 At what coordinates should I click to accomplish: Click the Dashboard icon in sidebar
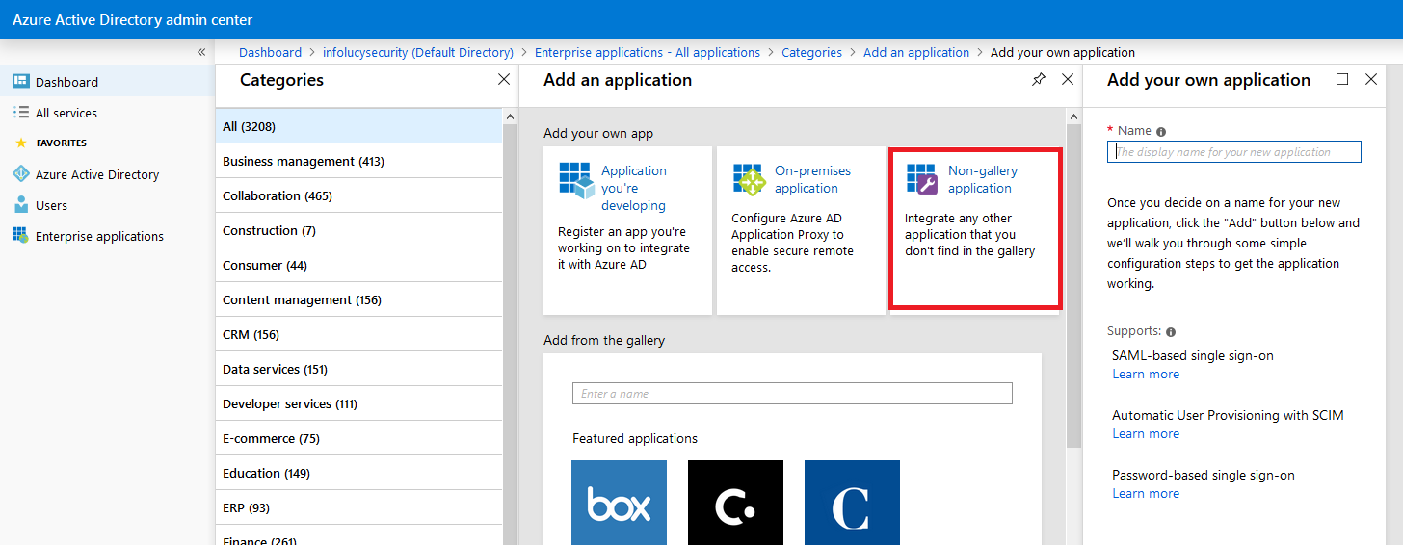pyautogui.click(x=20, y=82)
